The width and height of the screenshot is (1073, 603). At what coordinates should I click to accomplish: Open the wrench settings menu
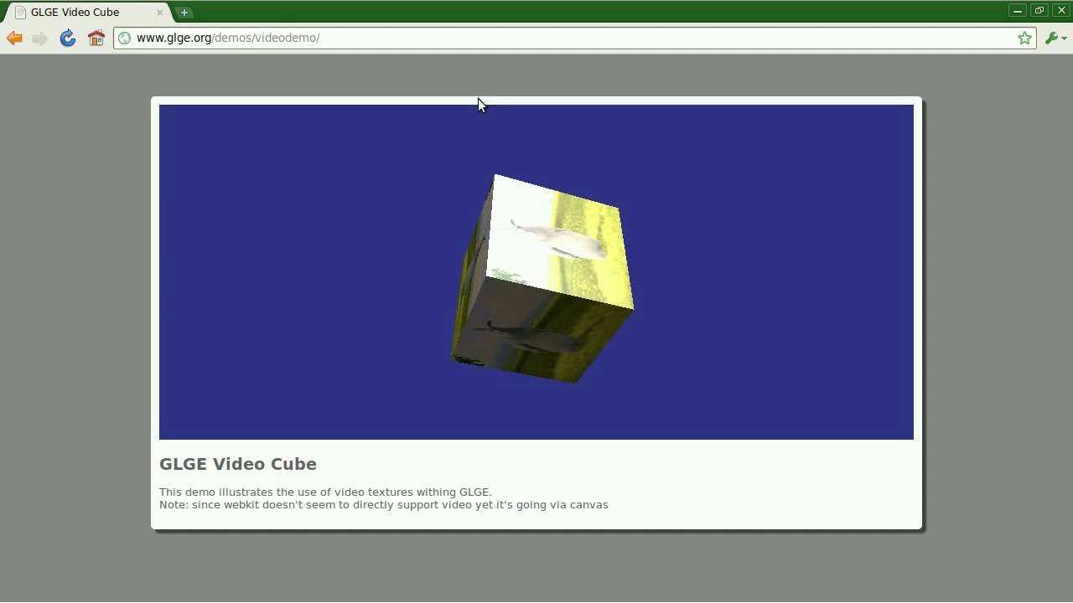[x=1055, y=38]
